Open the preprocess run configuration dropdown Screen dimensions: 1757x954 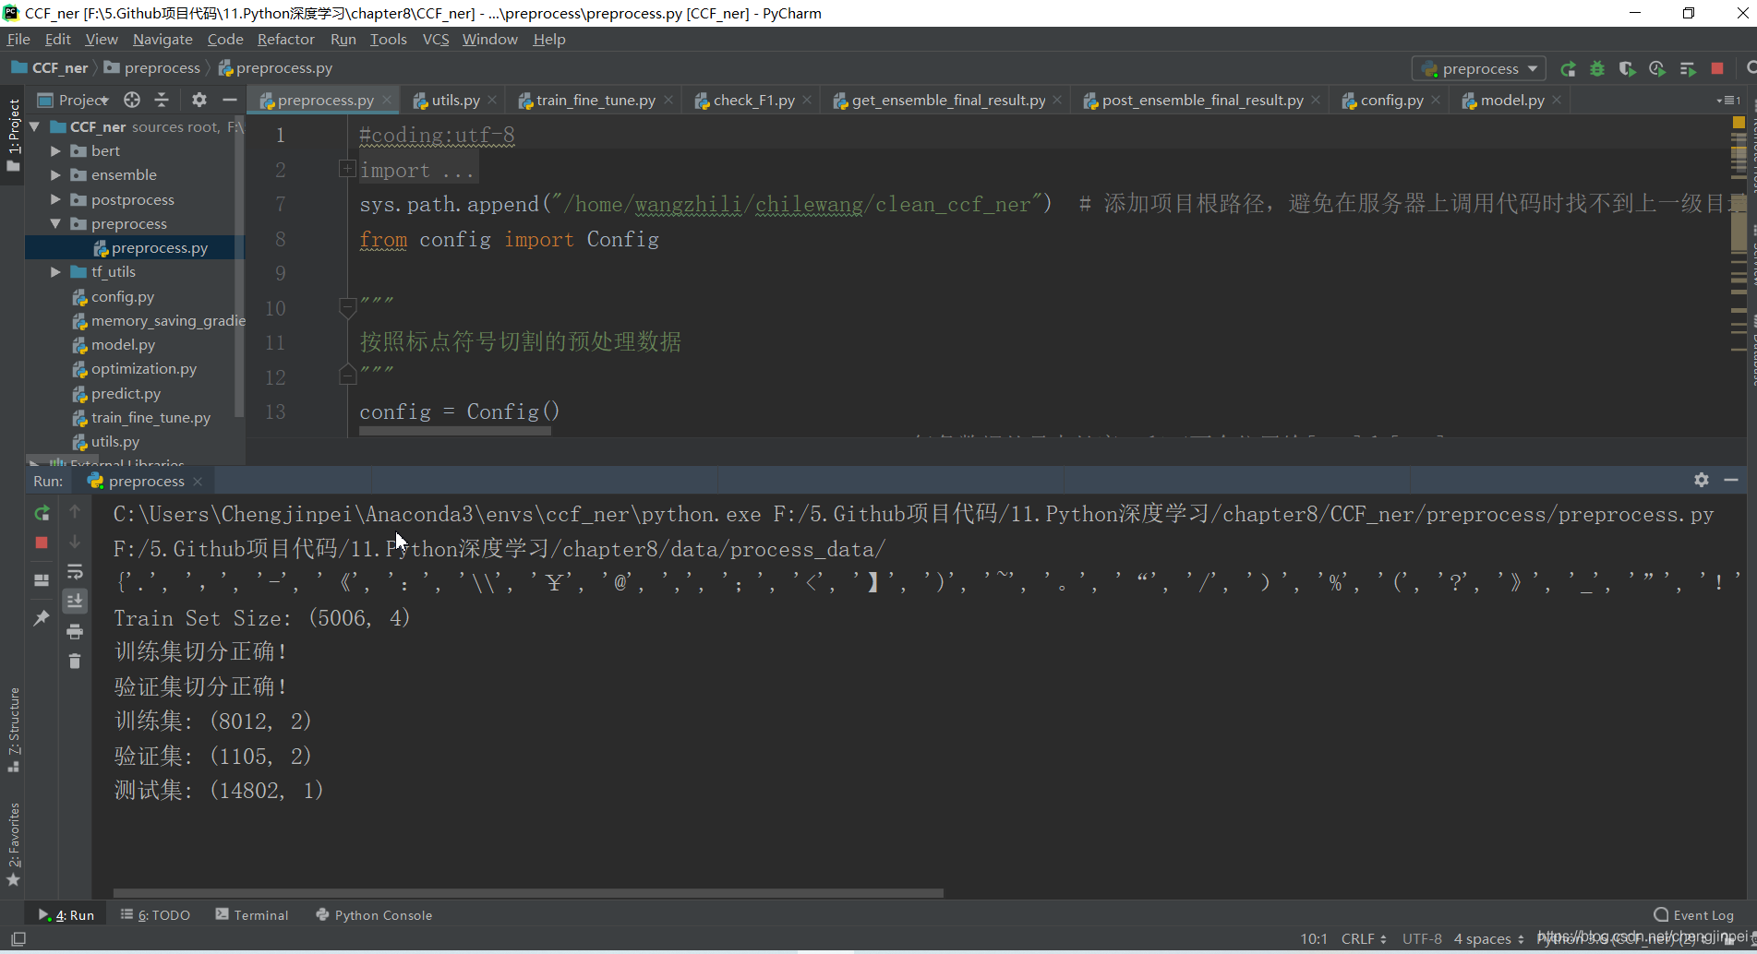(x=1478, y=69)
